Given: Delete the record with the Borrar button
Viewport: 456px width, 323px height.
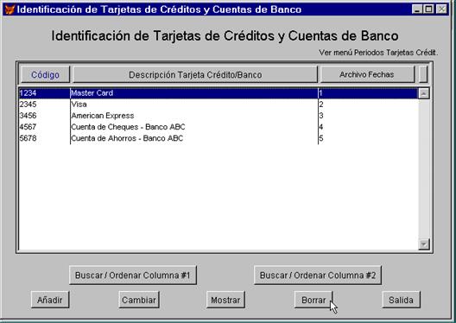Looking at the screenshot, I should pyautogui.click(x=313, y=300).
